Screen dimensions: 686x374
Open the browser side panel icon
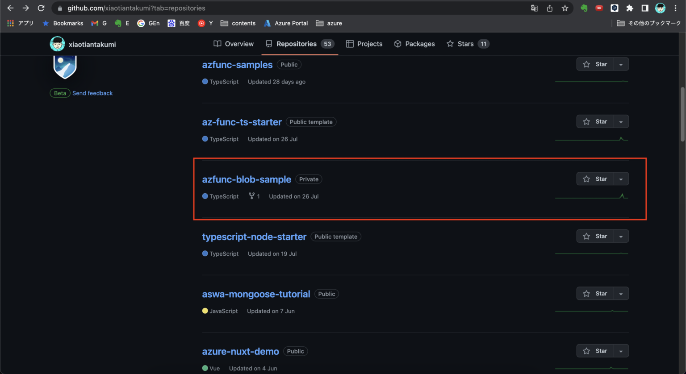(645, 8)
